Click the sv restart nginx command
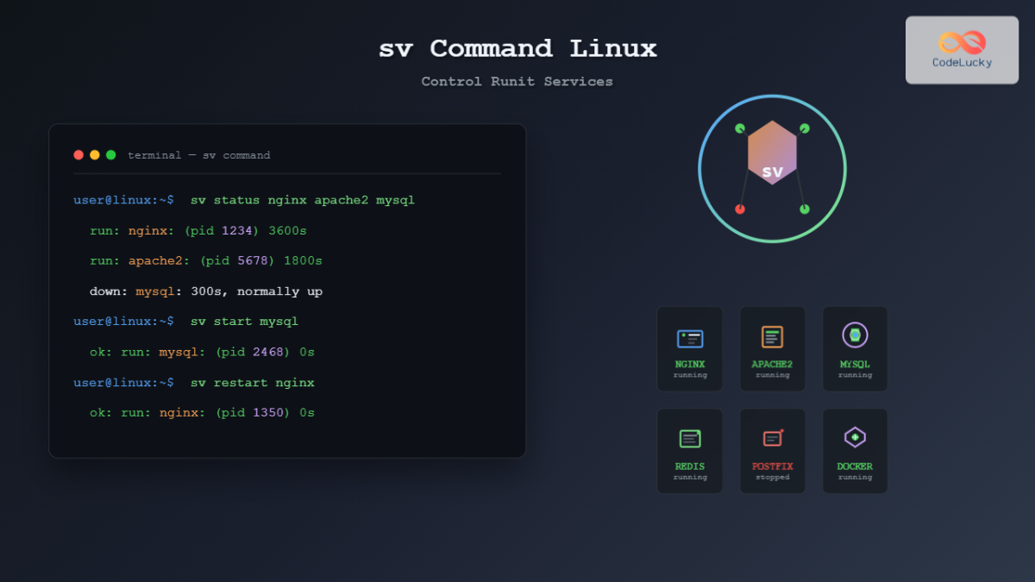Viewport: 1035px width, 582px height. click(252, 382)
